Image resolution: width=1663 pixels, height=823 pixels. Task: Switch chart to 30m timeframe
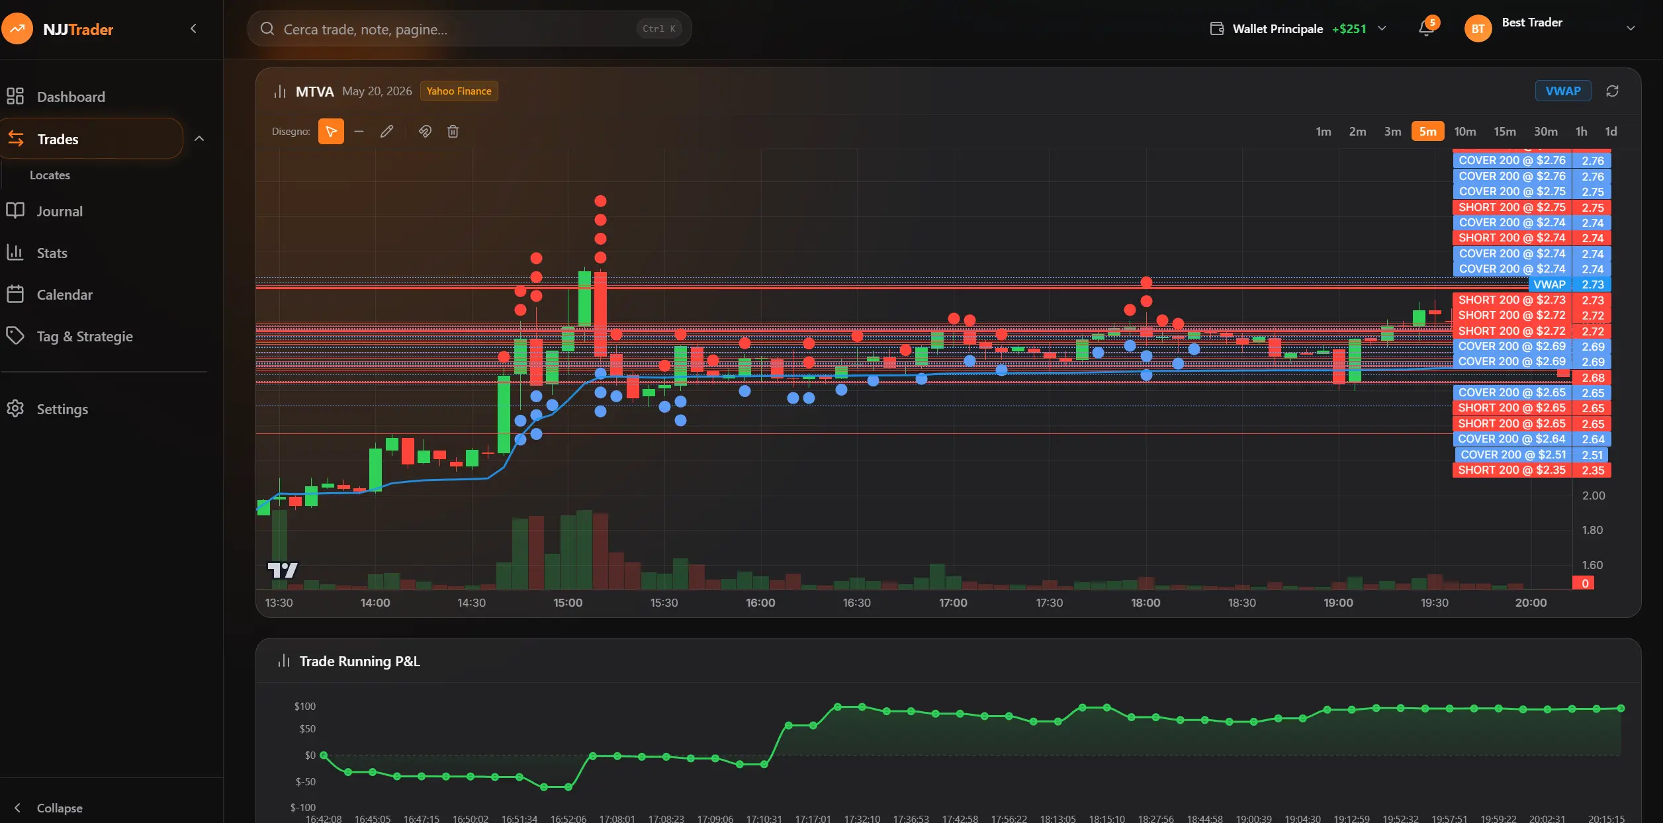[x=1545, y=132]
